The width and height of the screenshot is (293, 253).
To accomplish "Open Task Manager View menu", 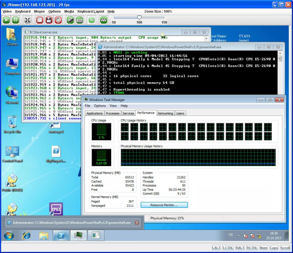I will (113, 106).
